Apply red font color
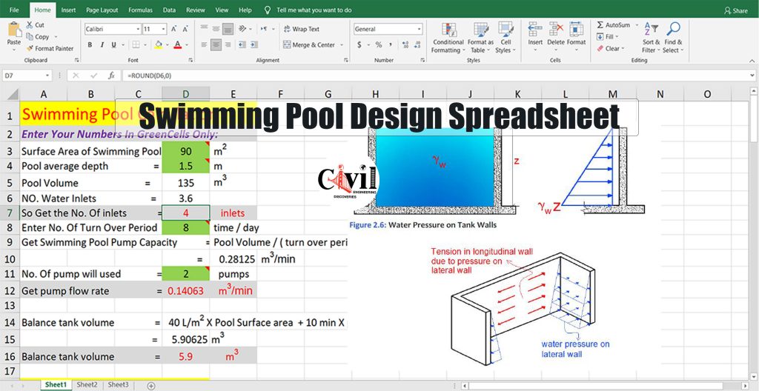Image resolution: width=759 pixels, height=391 pixels. click(177, 45)
